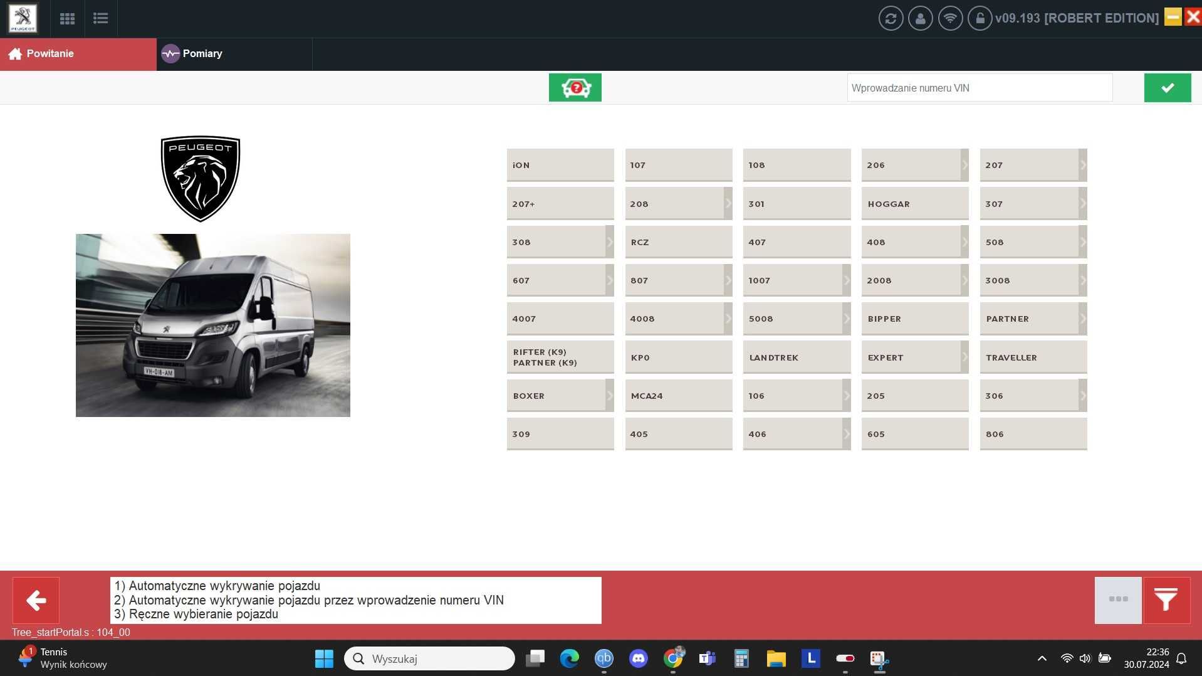Click the refresh sync icon
1202x676 pixels.
[891, 18]
